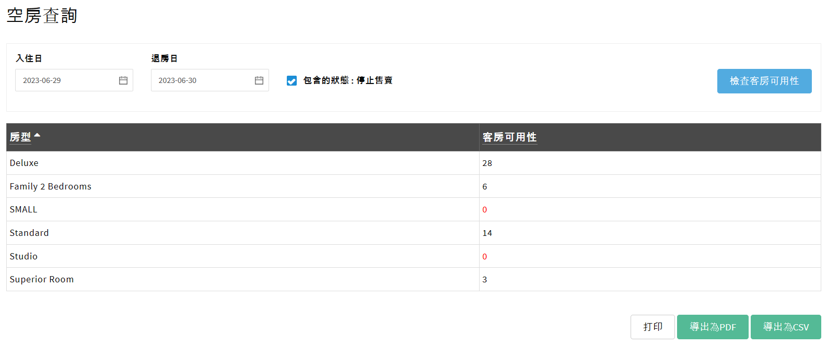The height and width of the screenshot is (345, 827).
Task: Open check-out date calendar icon
Action: point(259,80)
